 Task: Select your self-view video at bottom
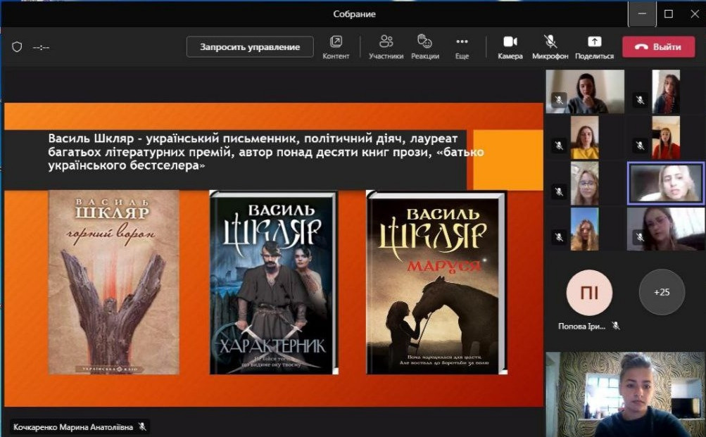click(x=625, y=394)
